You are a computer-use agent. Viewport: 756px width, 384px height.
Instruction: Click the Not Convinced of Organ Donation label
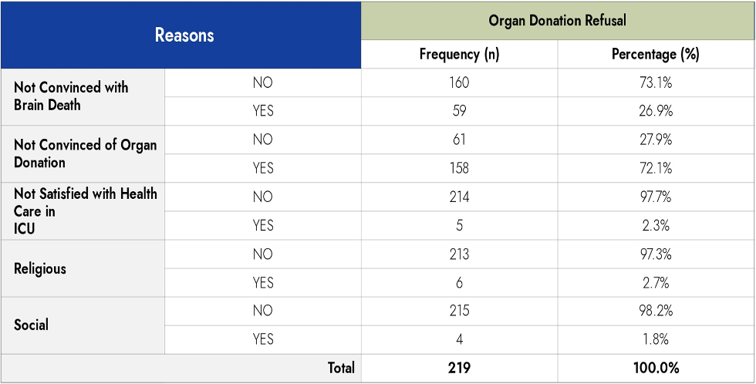click(85, 153)
